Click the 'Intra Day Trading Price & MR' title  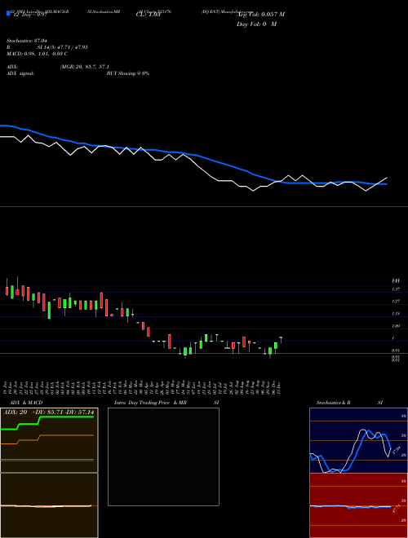(x=150, y=403)
